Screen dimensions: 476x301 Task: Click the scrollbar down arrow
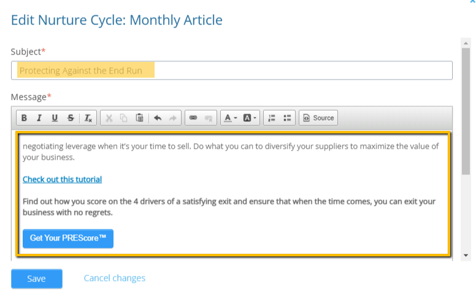[x=466, y=255]
